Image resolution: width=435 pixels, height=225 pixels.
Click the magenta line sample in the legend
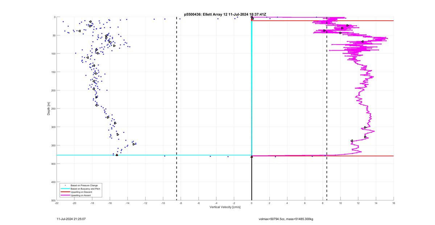pyautogui.click(x=65, y=195)
